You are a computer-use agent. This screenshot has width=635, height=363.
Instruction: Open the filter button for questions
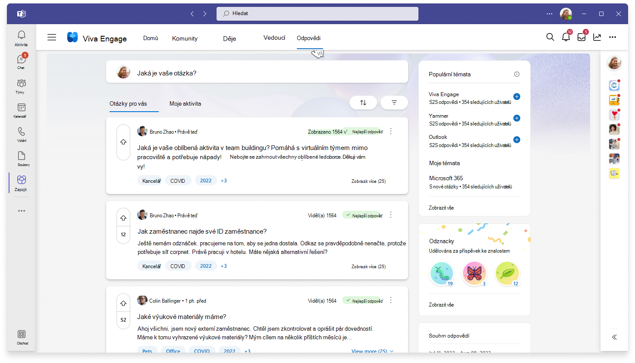[394, 103]
